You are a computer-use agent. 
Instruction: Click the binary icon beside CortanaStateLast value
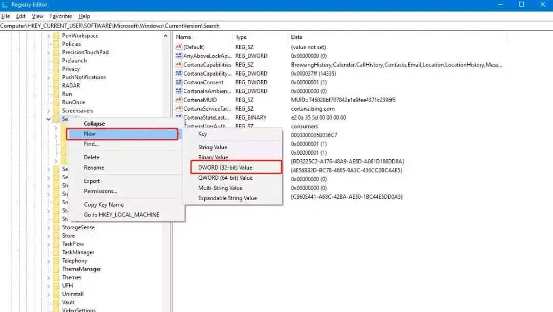pyautogui.click(x=179, y=117)
